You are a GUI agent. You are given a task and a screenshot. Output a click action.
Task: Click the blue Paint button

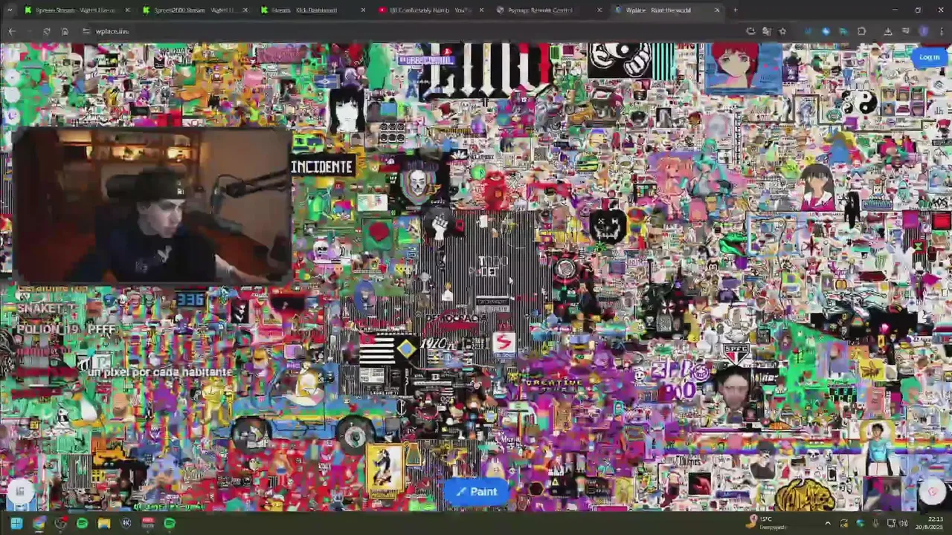pos(476,492)
